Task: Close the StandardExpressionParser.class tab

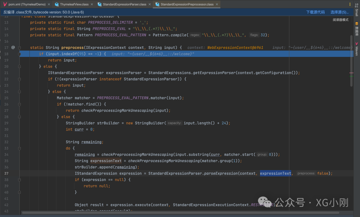Action: point(150,4)
